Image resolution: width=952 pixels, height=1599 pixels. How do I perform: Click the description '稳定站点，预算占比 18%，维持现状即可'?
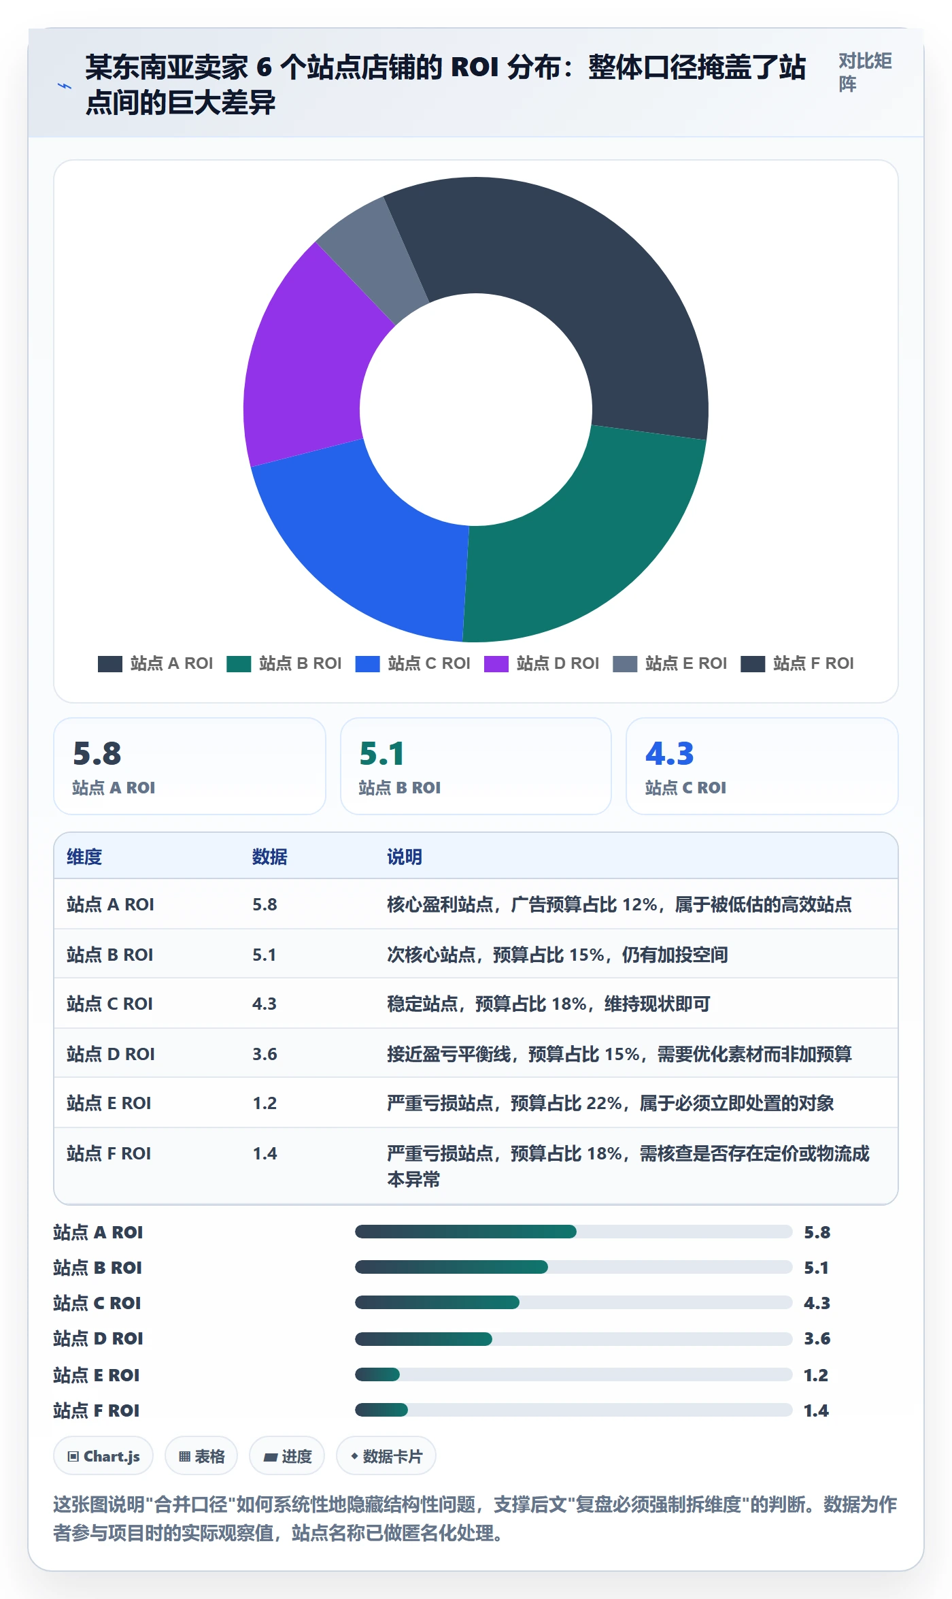pos(549,1004)
